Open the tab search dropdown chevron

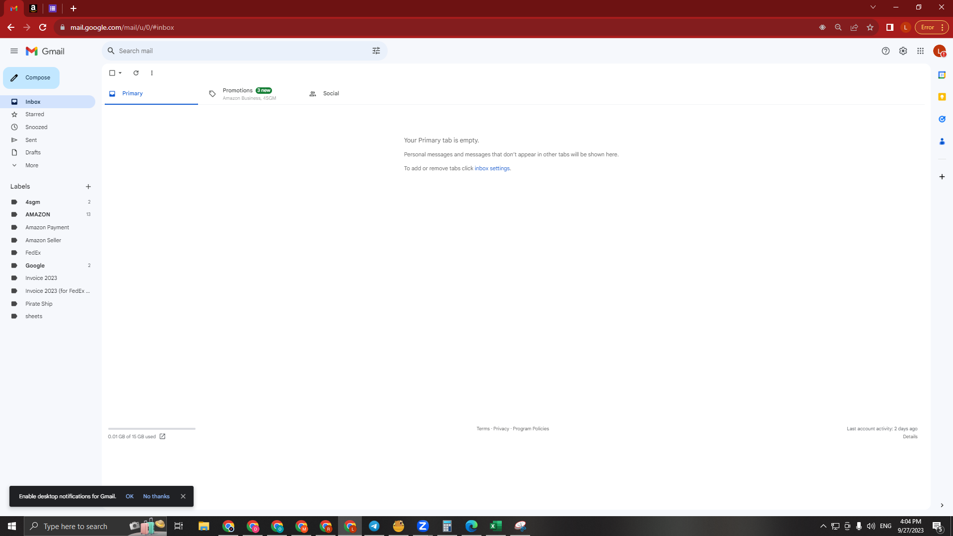tap(873, 7)
